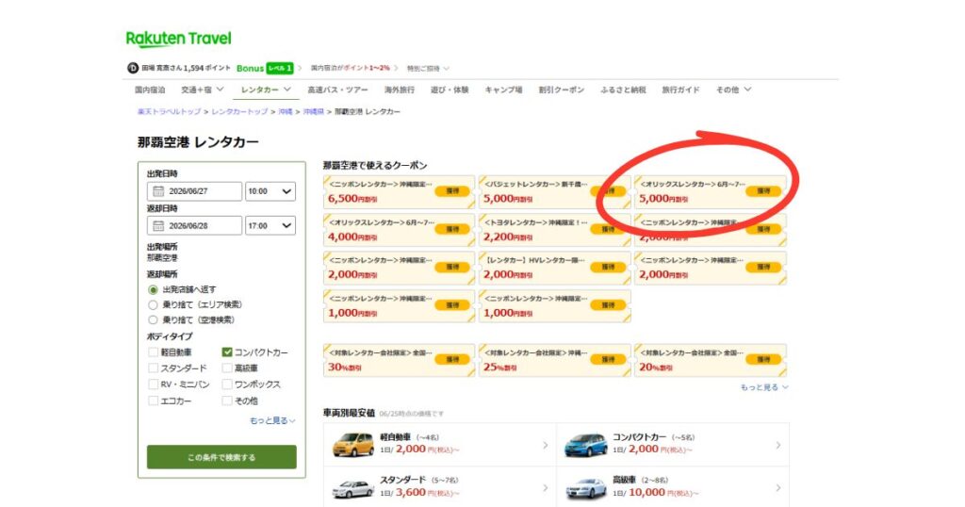Open スタンダード row chevron arrow
965x507 pixels.
pyautogui.click(x=546, y=488)
